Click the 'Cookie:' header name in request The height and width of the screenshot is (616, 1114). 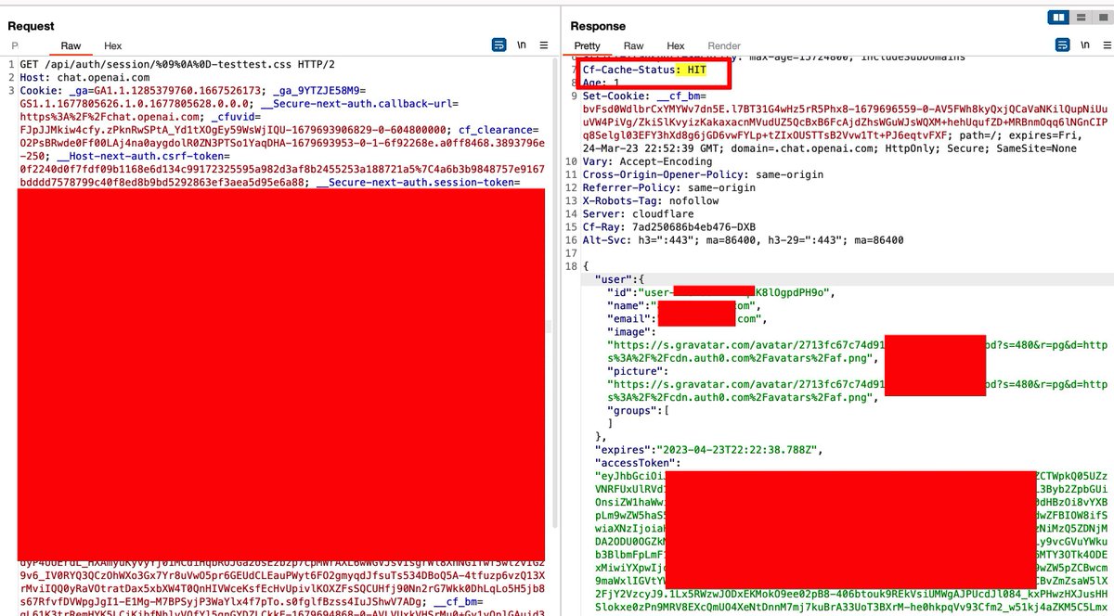tap(39, 91)
